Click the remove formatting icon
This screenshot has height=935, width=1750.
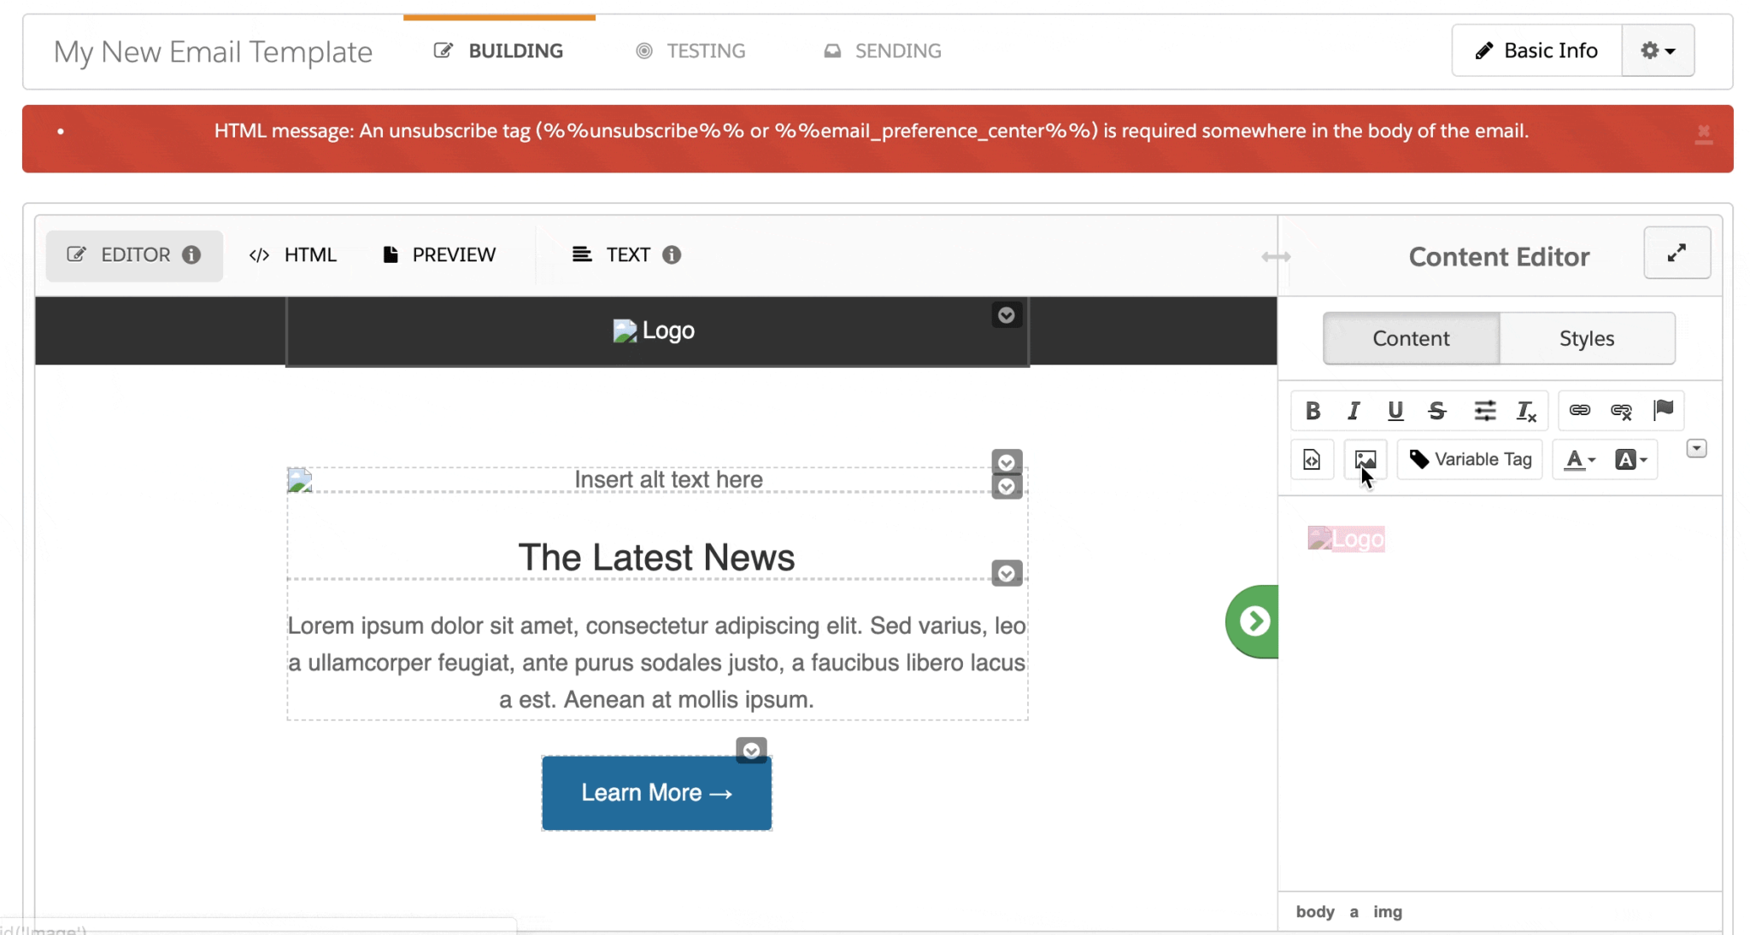tap(1527, 411)
